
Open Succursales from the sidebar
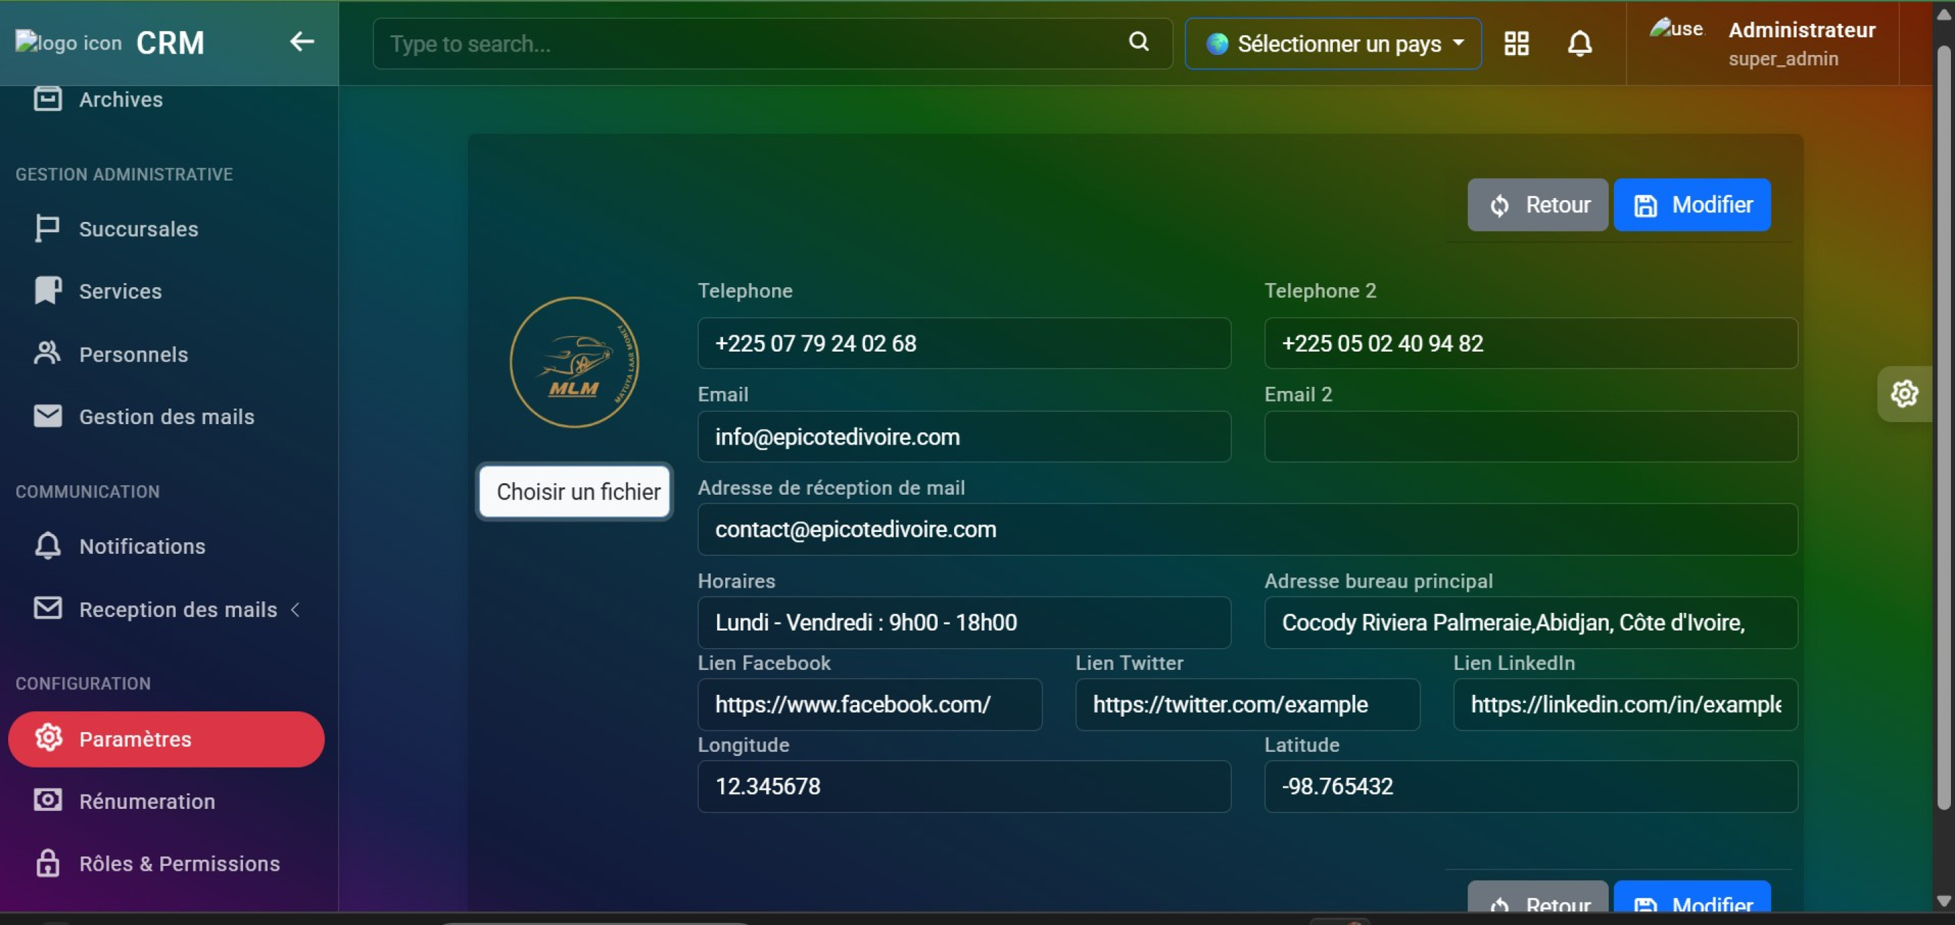click(138, 229)
